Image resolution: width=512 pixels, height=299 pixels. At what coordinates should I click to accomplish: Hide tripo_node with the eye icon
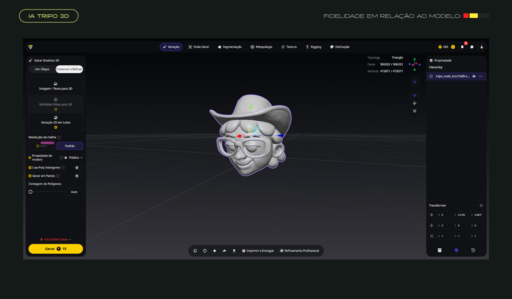(x=474, y=76)
